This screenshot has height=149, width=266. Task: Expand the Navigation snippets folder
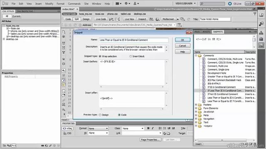click(x=196, y=119)
